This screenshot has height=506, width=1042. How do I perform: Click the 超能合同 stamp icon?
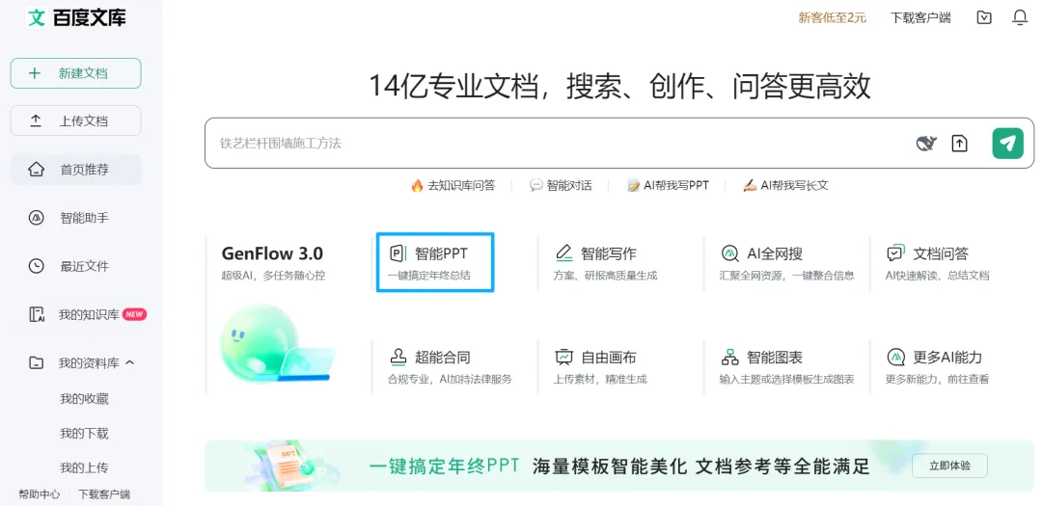point(398,358)
